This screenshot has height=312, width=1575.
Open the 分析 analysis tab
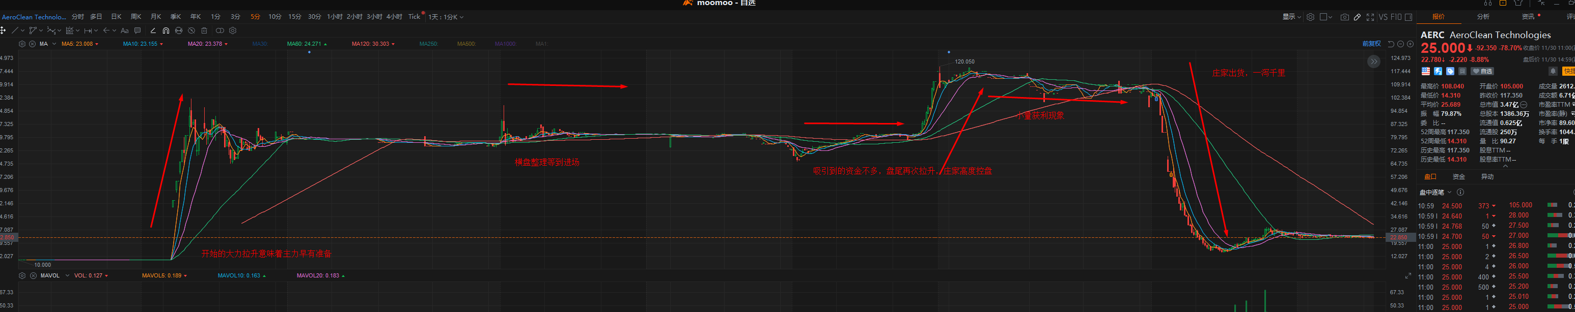tap(1483, 16)
